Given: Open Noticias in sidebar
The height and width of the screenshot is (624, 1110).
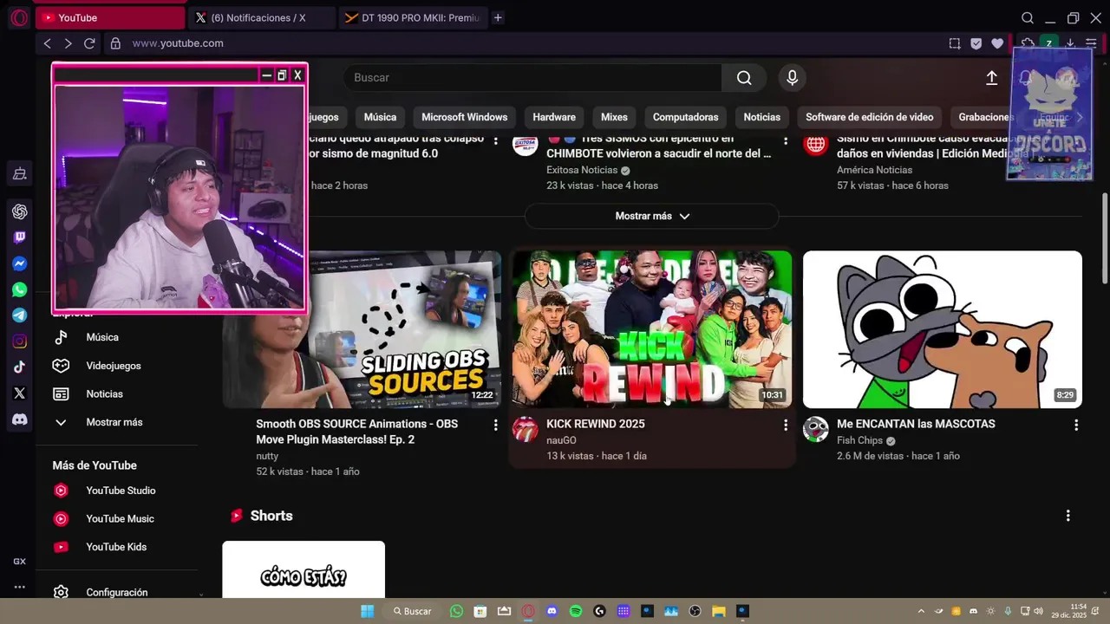Looking at the screenshot, I should click(104, 393).
